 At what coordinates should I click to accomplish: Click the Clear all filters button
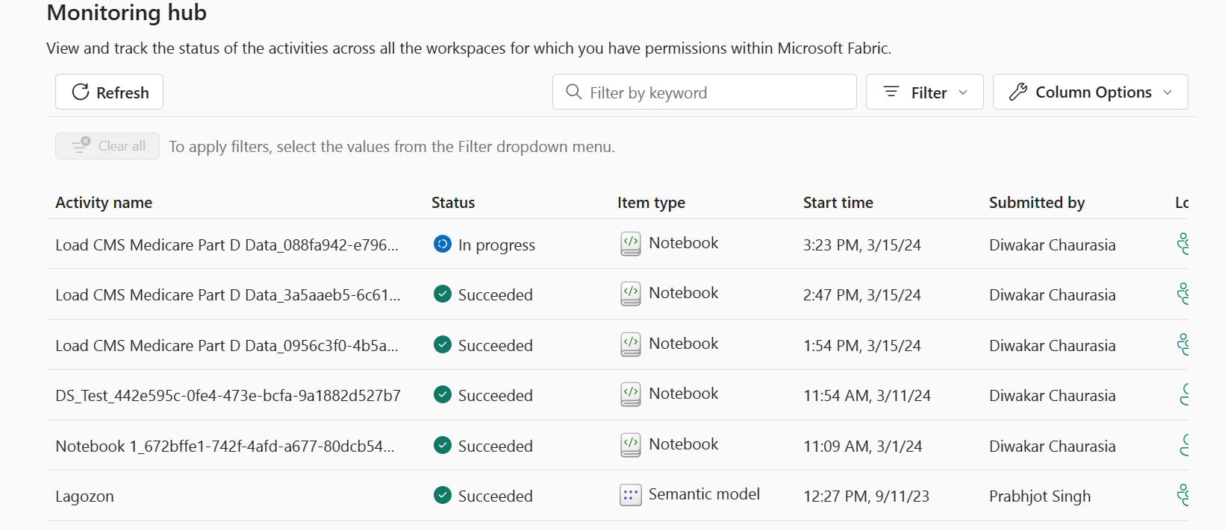point(107,146)
